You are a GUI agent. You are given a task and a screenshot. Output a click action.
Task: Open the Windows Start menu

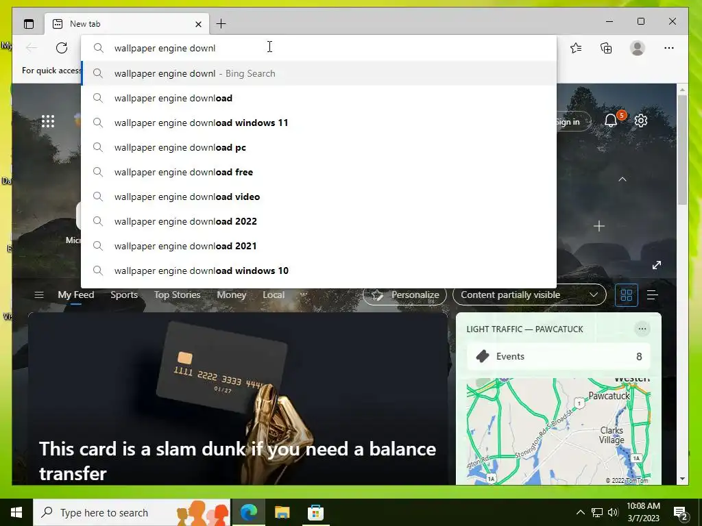click(x=16, y=512)
